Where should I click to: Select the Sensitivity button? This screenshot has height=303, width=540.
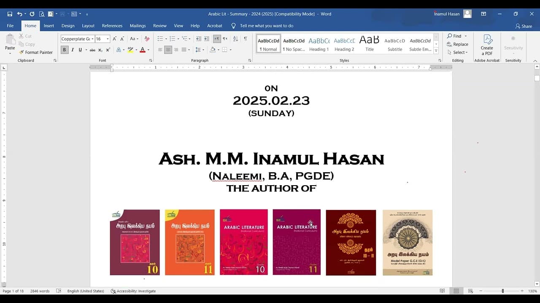click(x=513, y=44)
